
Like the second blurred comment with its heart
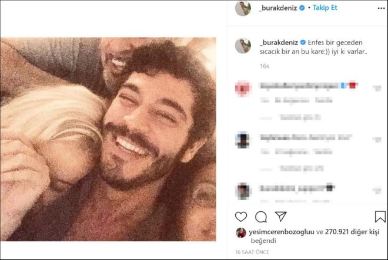[x=377, y=140]
